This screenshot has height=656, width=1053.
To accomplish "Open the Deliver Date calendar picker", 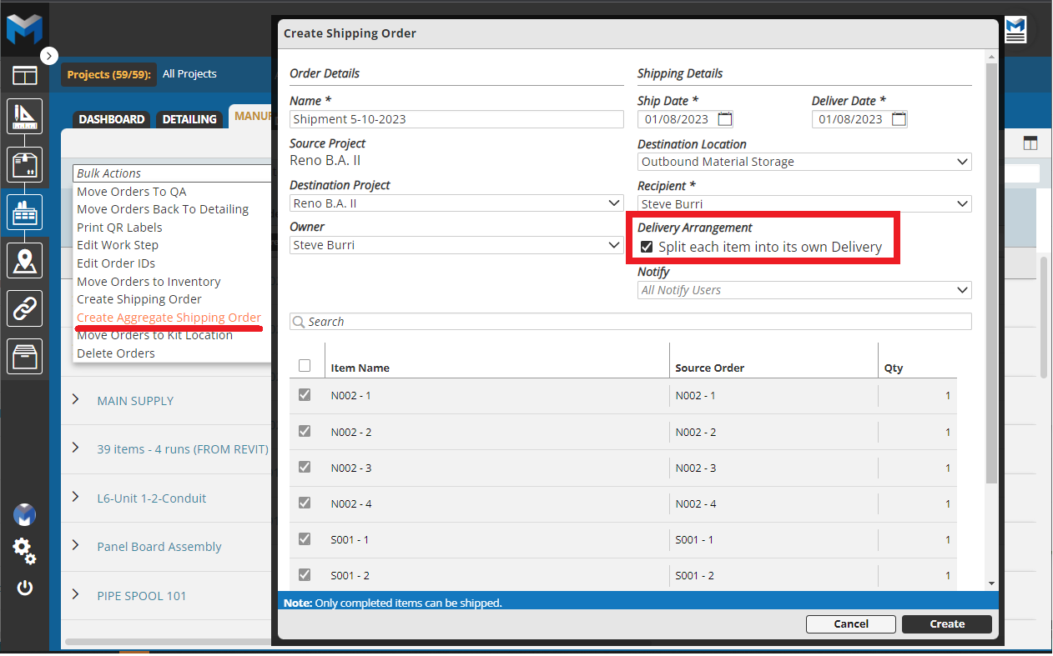I will [899, 119].
